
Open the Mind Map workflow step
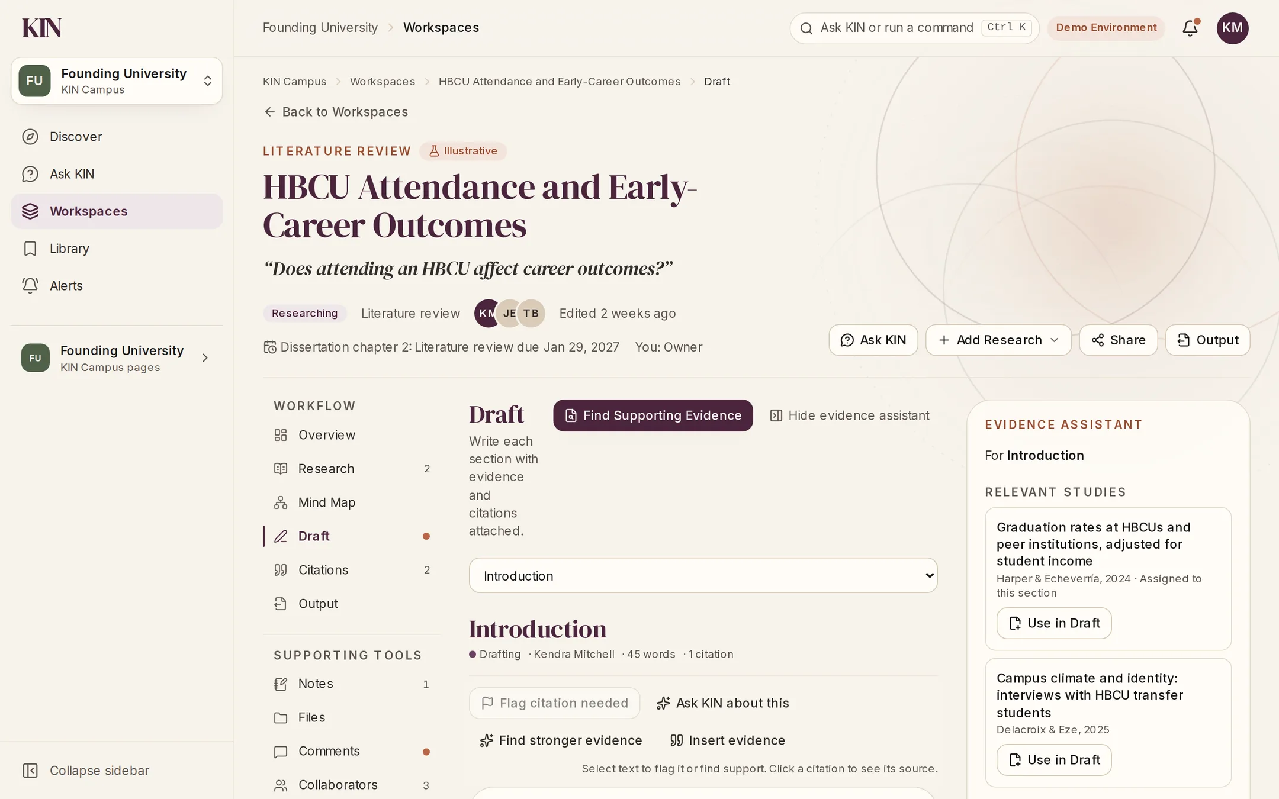coord(352,502)
